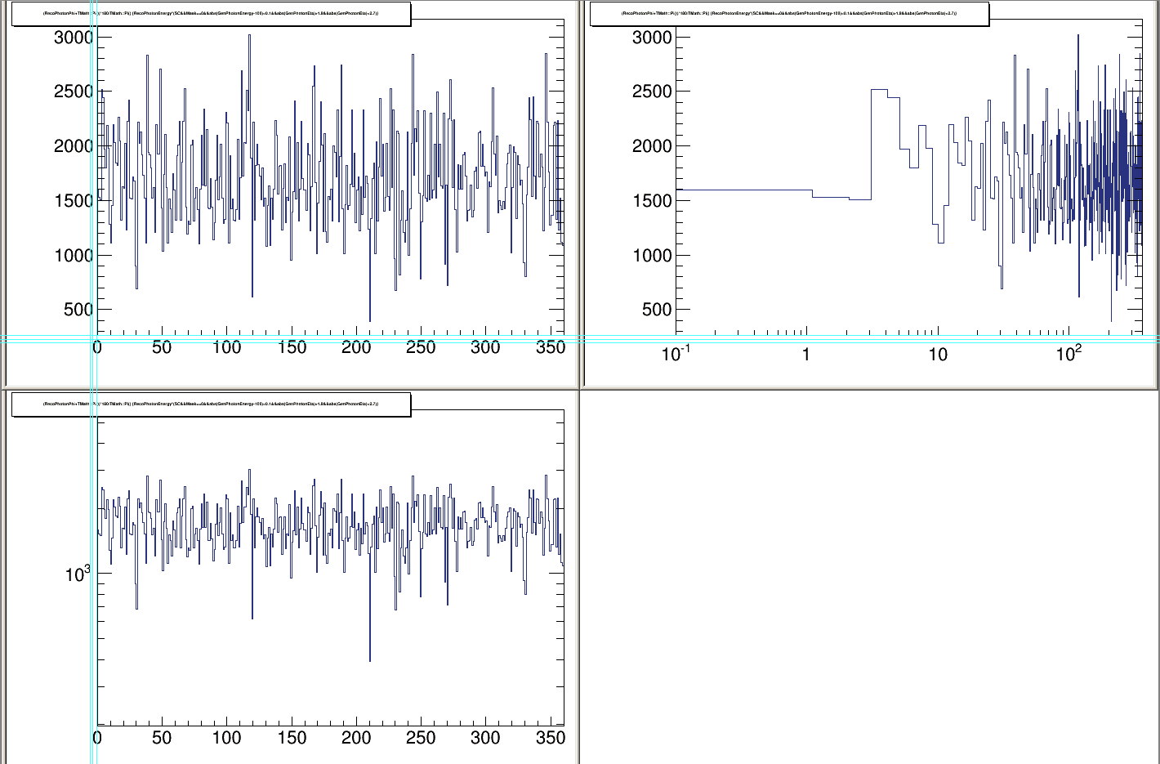This screenshot has height=764, width=1160.
Task: Click the 3000 y-axis label in top-left plot
Action: coord(74,38)
